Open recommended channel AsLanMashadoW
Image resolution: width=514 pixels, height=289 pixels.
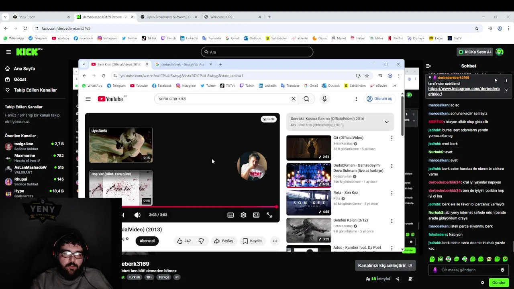34,170
